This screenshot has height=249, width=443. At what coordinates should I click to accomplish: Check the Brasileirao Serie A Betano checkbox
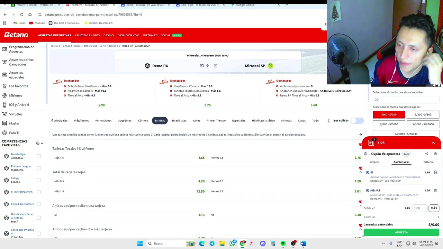click(39, 218)
